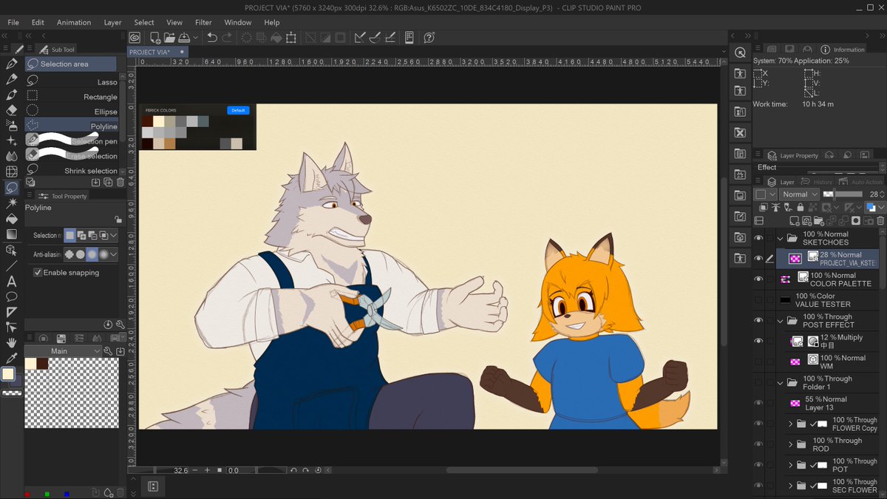Click the Open file folder icon

[x=169, y=38]
